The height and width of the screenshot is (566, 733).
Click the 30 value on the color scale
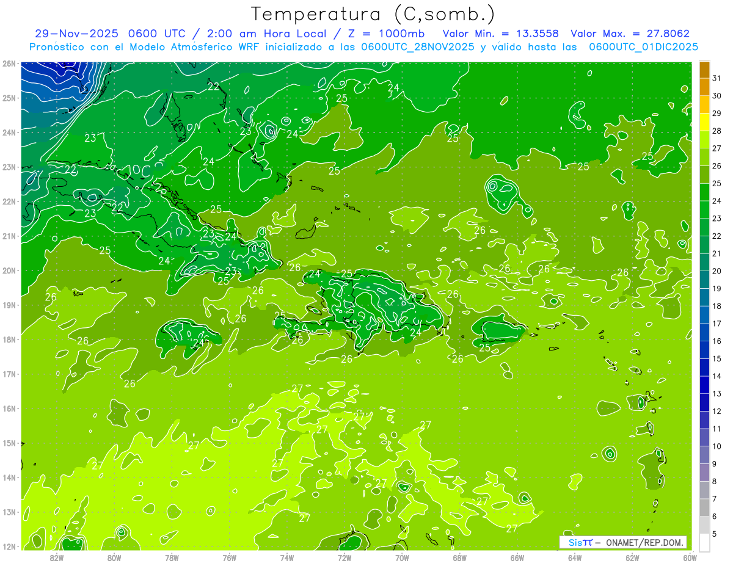click(x=717, y=96)
